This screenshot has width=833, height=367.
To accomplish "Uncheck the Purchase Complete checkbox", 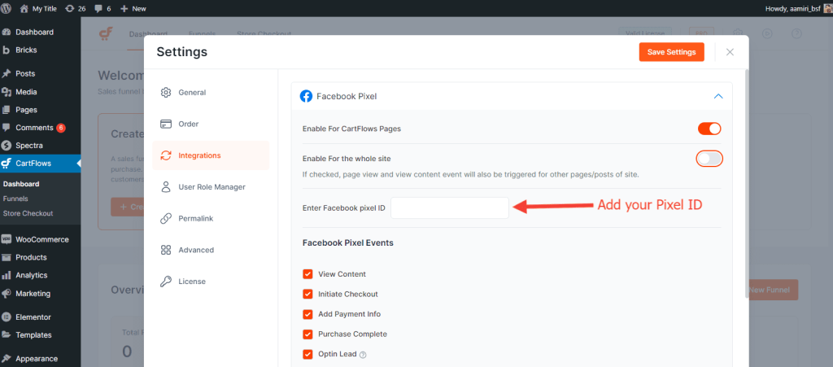I will [x=307, y=334].
